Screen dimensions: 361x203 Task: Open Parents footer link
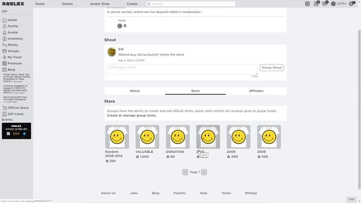[x=179, y=193]
